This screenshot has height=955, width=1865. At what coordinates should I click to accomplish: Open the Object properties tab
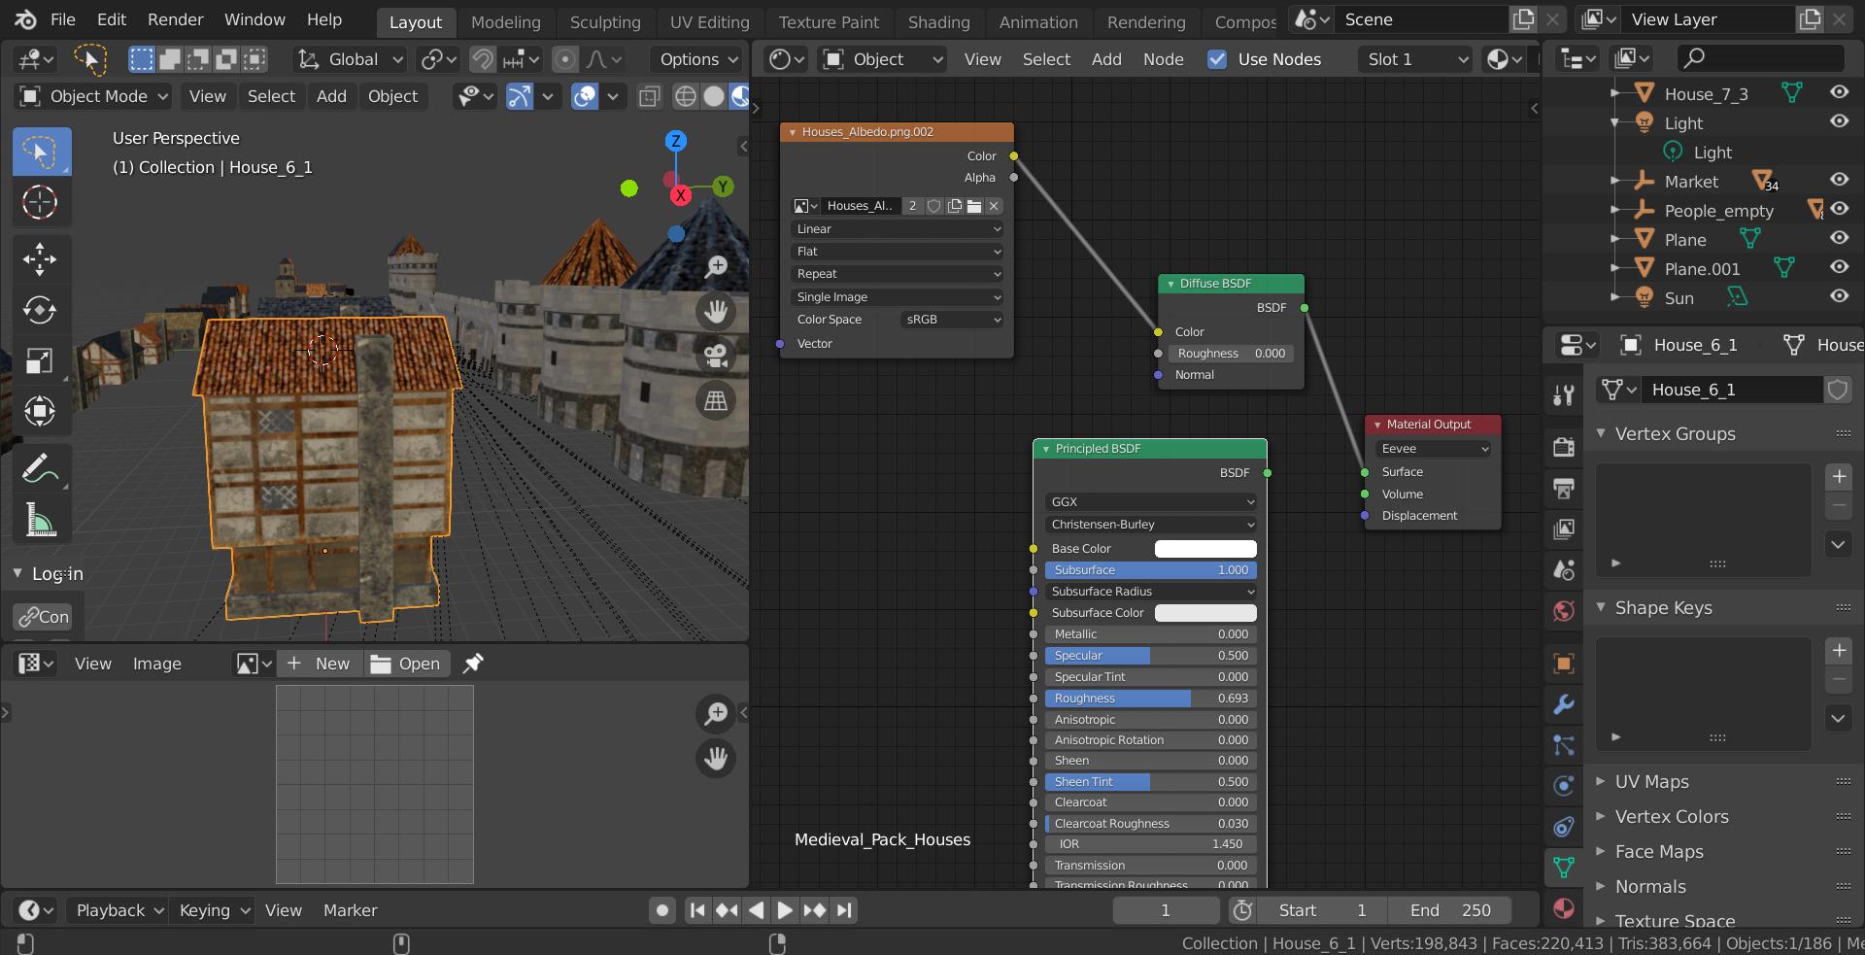point(1563,664)
